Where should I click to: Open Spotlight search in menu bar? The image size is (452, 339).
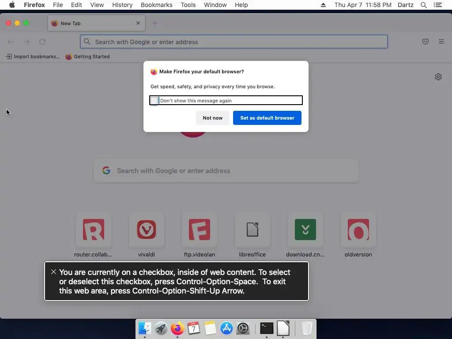coord(423,5)
